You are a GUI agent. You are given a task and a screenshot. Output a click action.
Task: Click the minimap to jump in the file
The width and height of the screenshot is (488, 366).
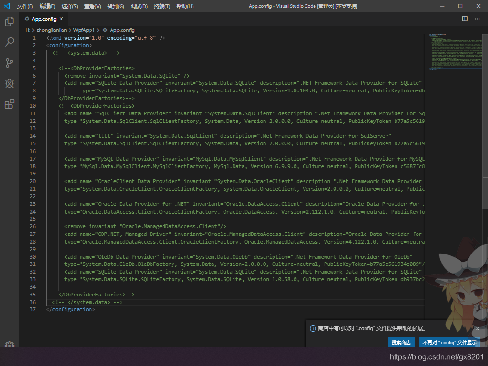click(x=453, y=52)
